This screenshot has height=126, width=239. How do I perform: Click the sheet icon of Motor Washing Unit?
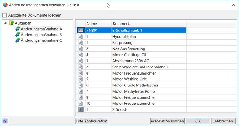point(81,79)
